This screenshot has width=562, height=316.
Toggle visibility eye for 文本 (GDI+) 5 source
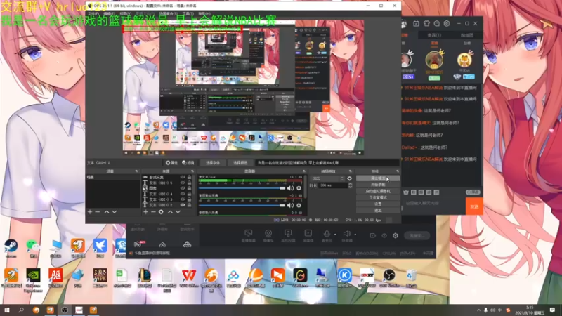click(x=183, y=183)
